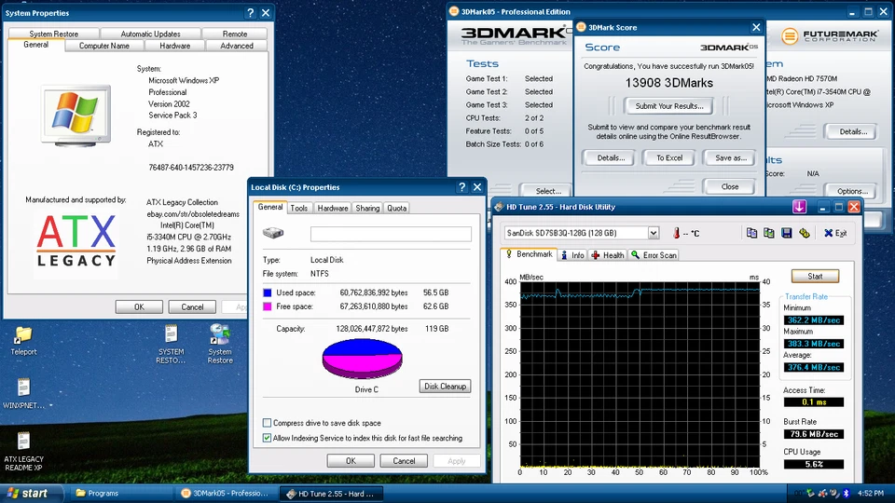Click Submit Your Results button in 3DMark Score

(669, 106)
